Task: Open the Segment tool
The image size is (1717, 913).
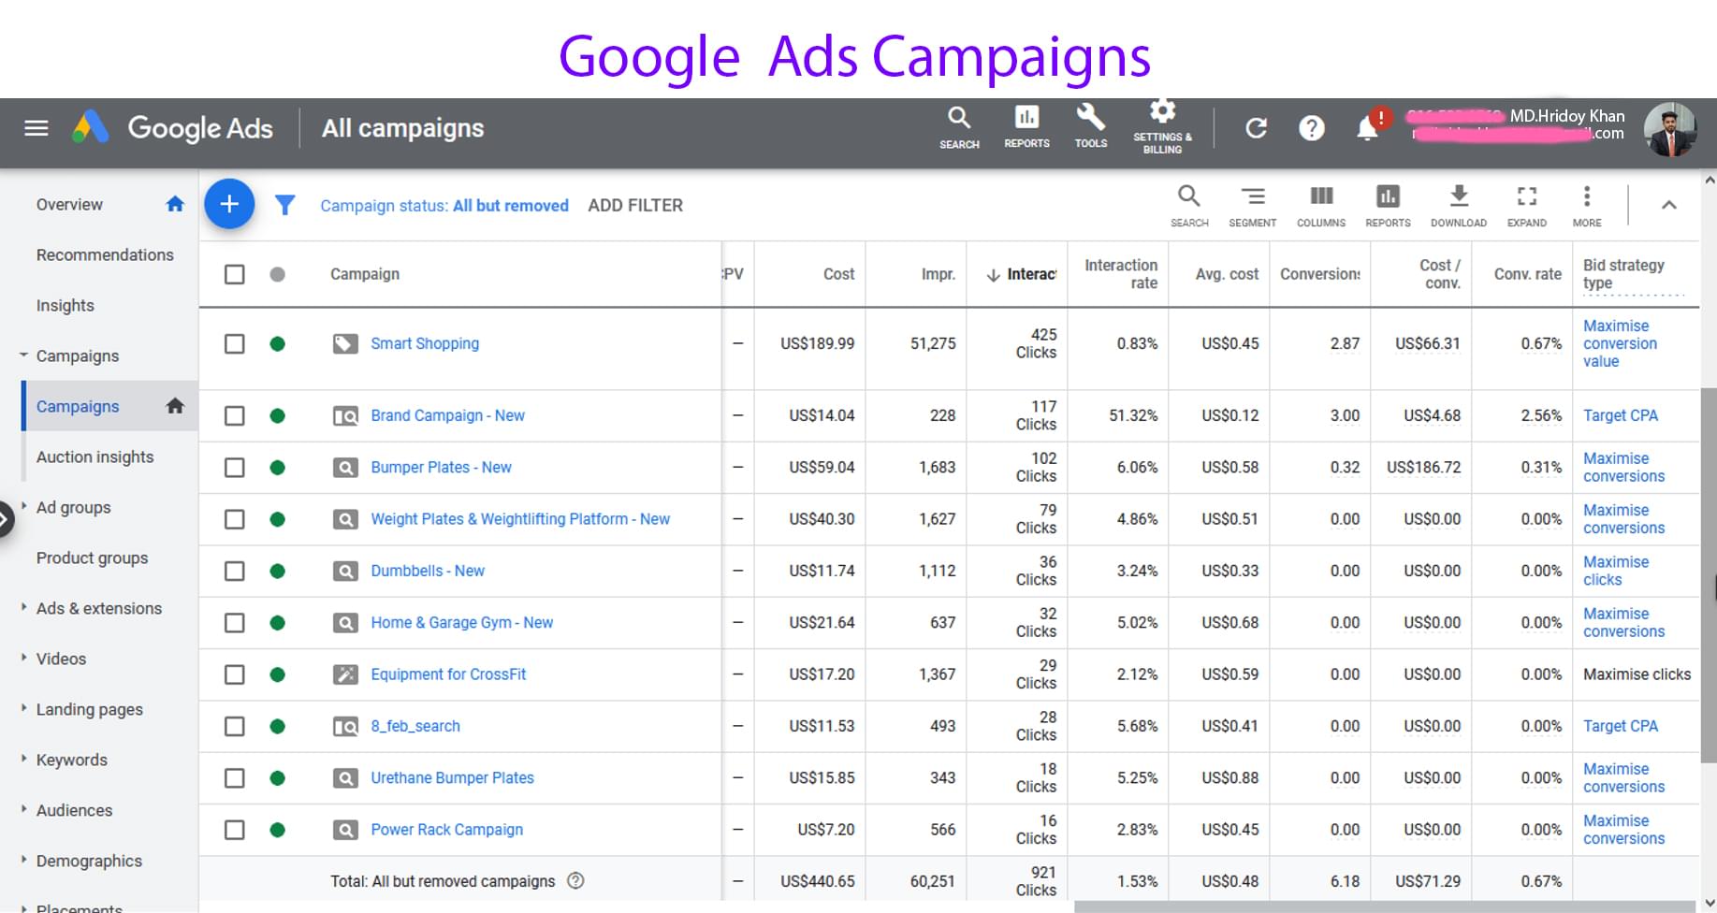Action: pos(1252,206)
